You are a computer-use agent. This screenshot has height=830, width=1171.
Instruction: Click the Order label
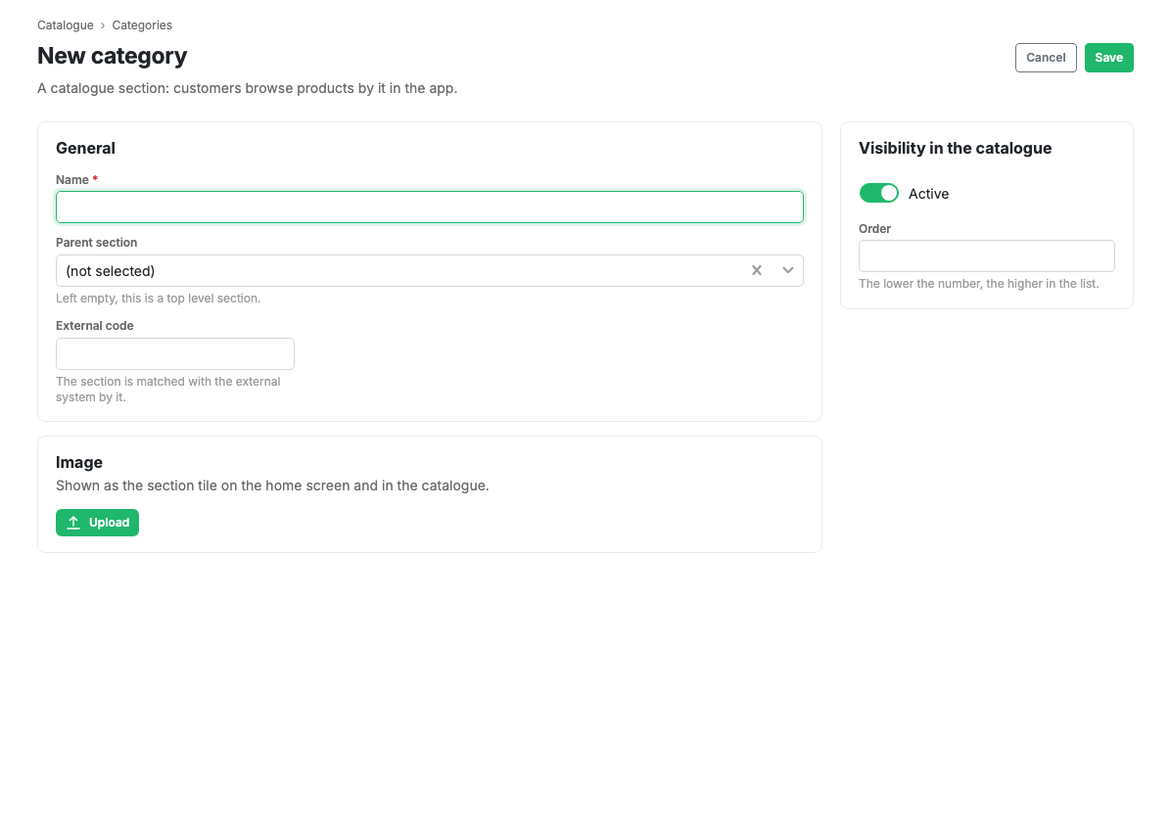[x=874, y=229]
